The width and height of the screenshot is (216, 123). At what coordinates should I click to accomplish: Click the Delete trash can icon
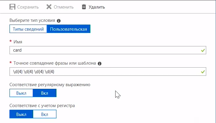(x=84, y=6)
